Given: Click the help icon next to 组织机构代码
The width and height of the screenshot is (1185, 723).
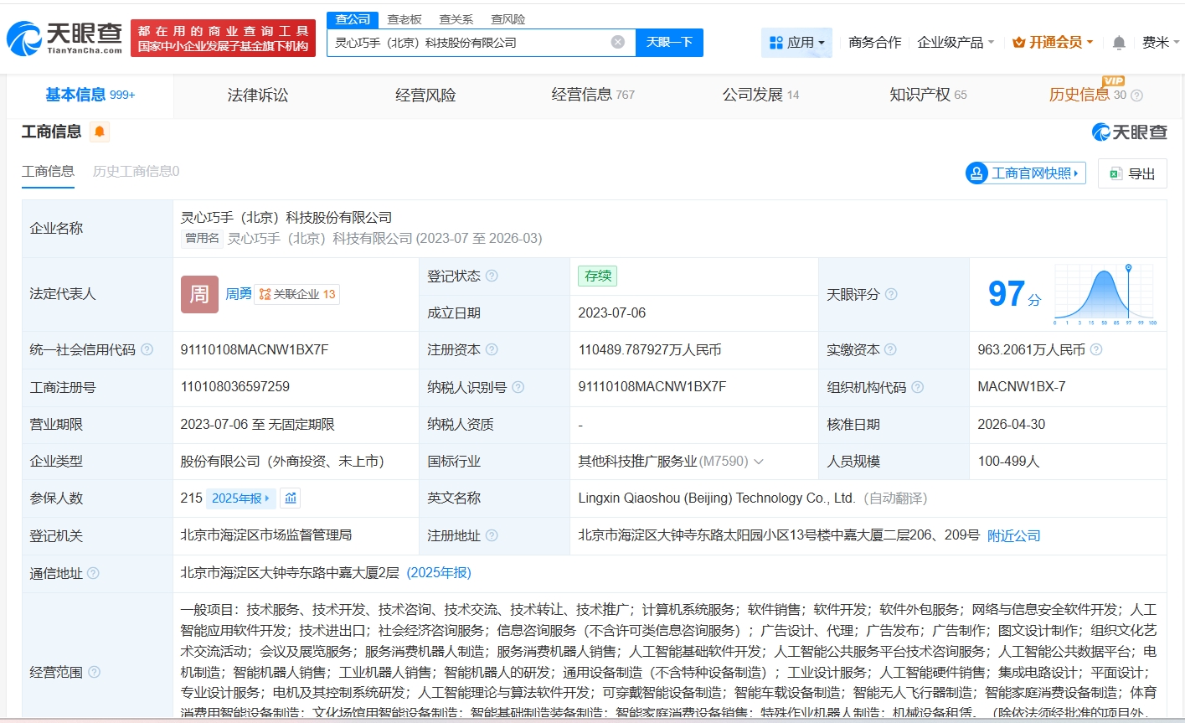Looking at the screenshot, I should pos(917,387).
